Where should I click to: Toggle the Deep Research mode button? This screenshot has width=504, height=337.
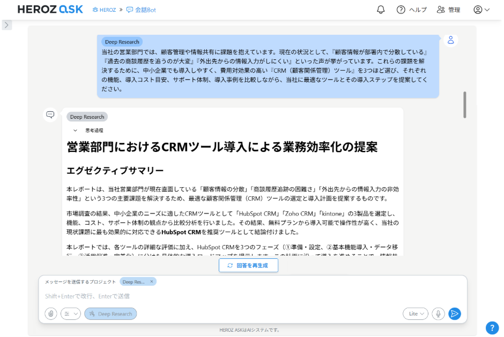click(110, 314)
